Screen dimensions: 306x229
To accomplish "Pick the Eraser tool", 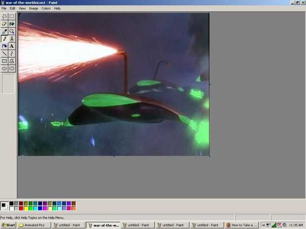I will 4,24.
